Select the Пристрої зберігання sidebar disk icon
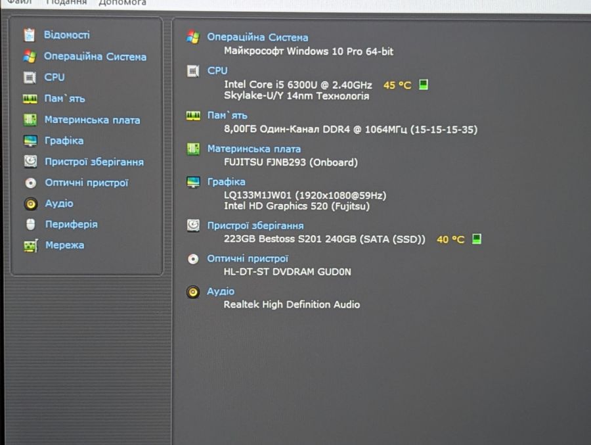Image resolution: width=591 pixels, height=445 pixels. (30, 162)
